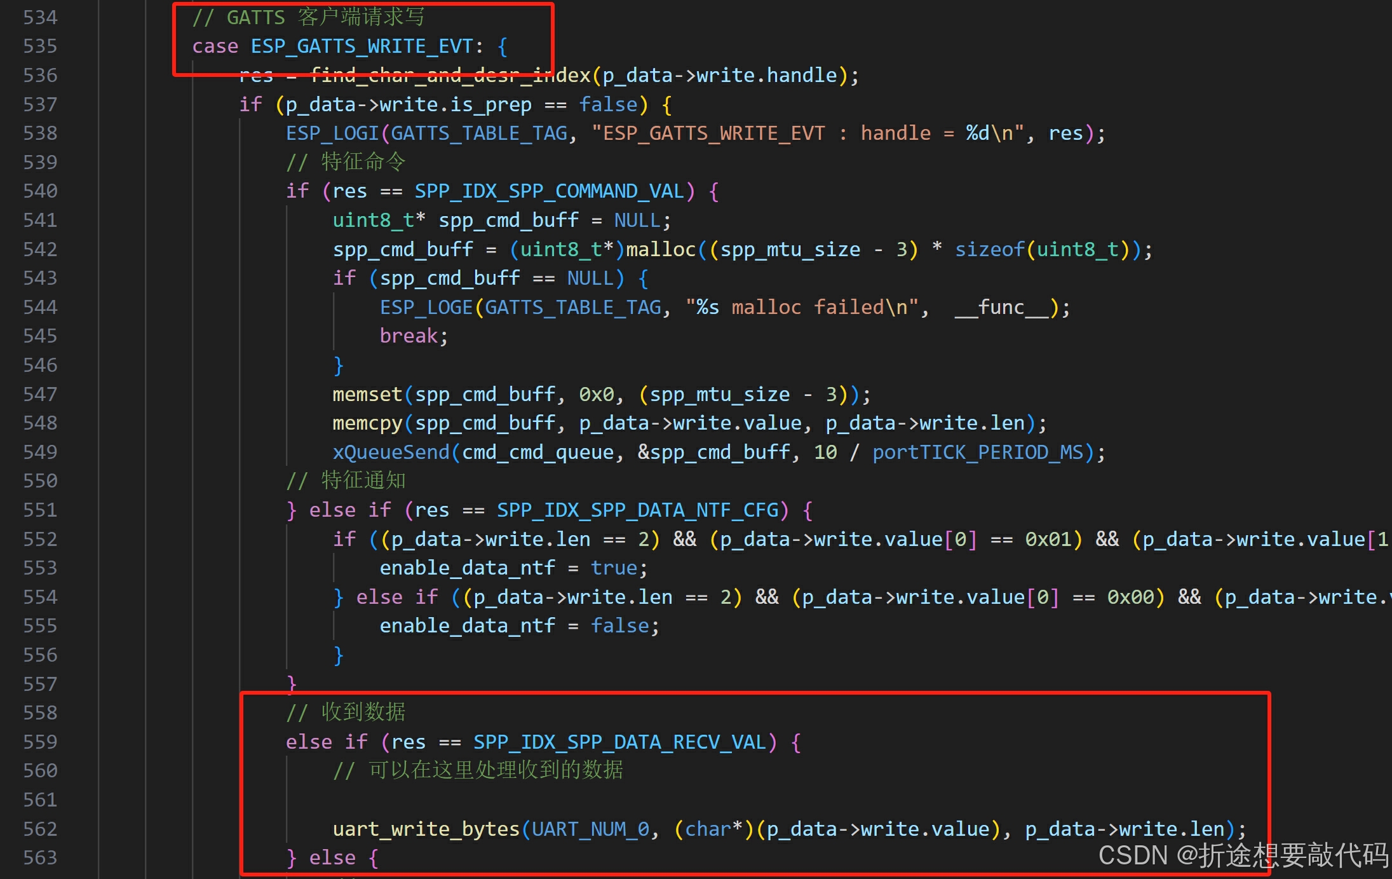Viewport: 1392px width, 879px height.
Task: Click line number 540 in the gutter
Action: pos(40,191)
